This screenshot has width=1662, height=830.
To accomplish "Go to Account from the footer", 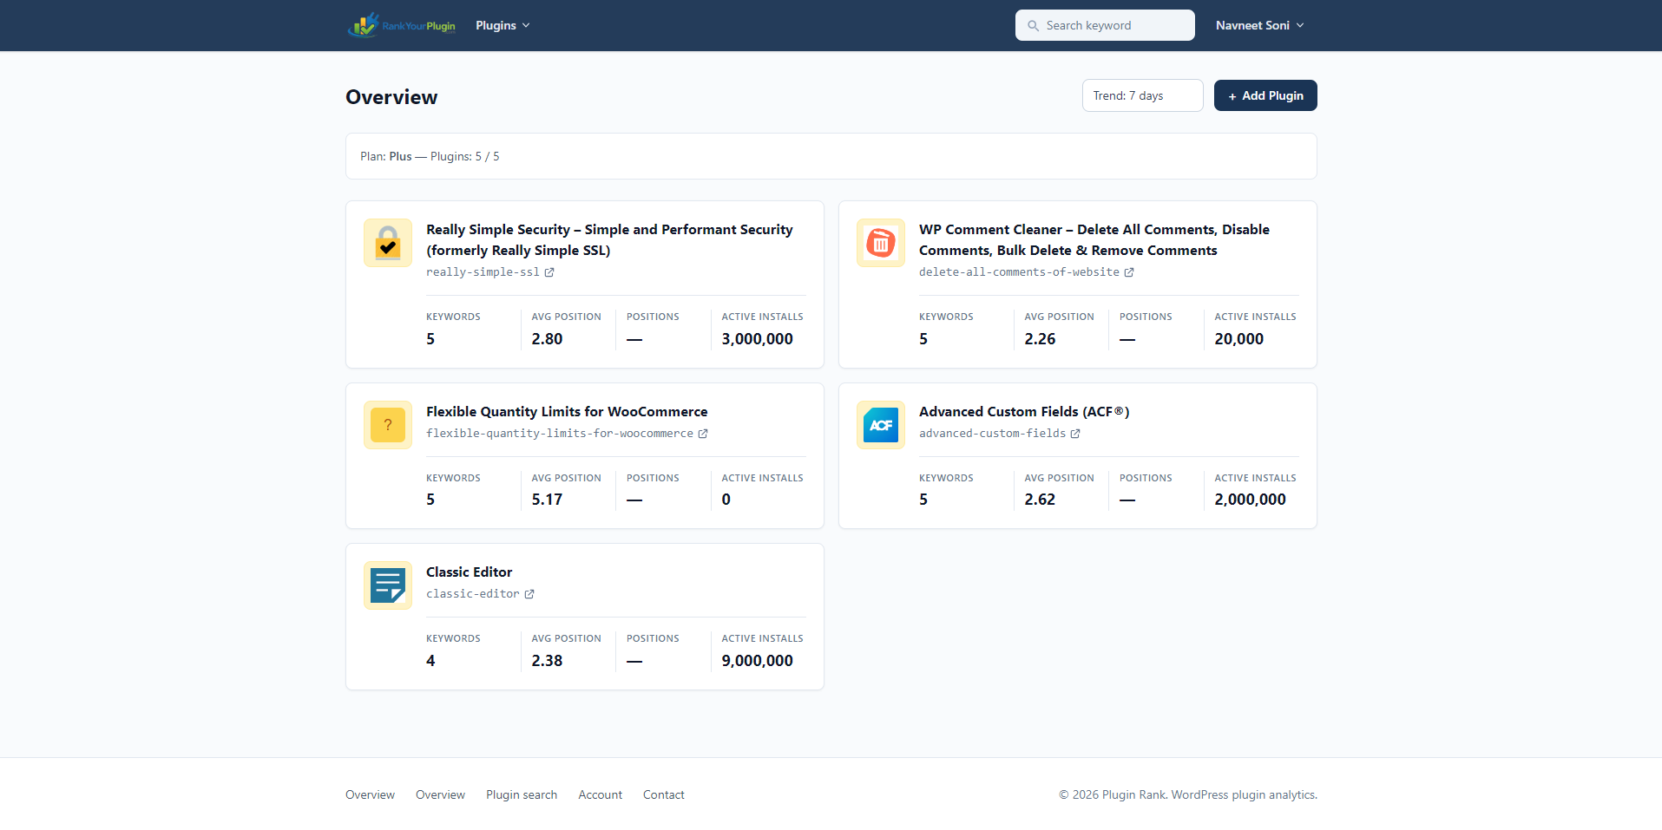I will (x=600, y=794).
